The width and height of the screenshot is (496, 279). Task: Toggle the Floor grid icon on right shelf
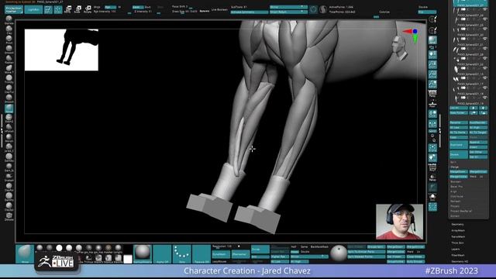coord(432,103)
